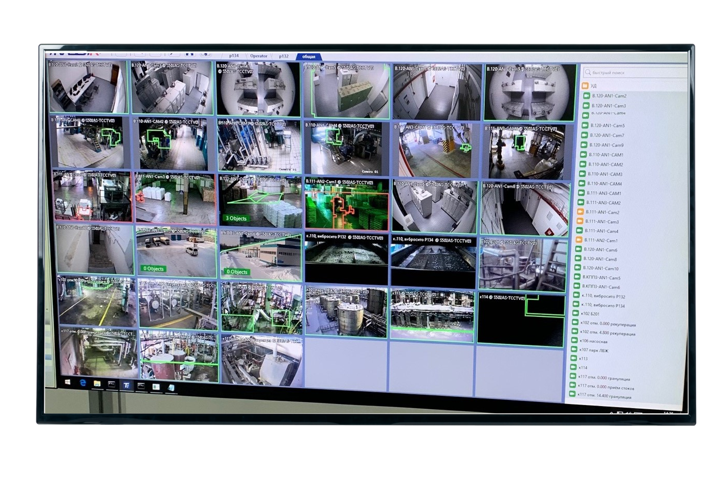The height and width of the screenshot is (482, 722).
Task: Open B.120-AN1-Cam5 video tile
Action: tap(347, 91)
